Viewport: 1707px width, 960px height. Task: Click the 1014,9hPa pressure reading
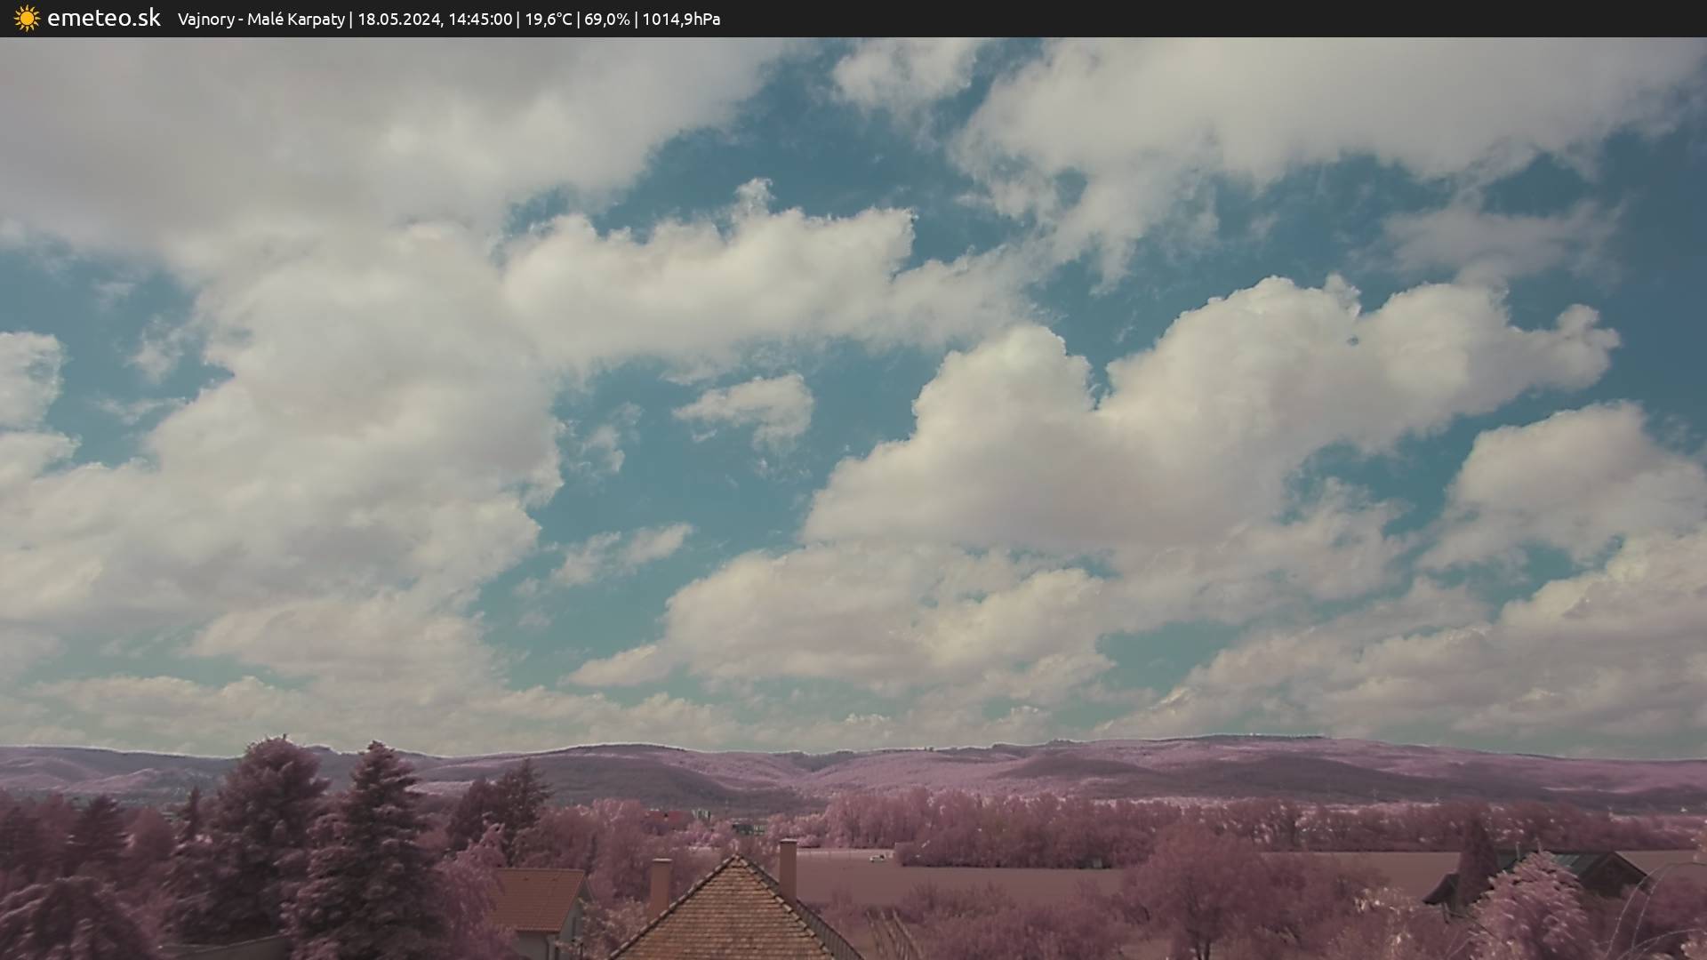coord(681,20)
